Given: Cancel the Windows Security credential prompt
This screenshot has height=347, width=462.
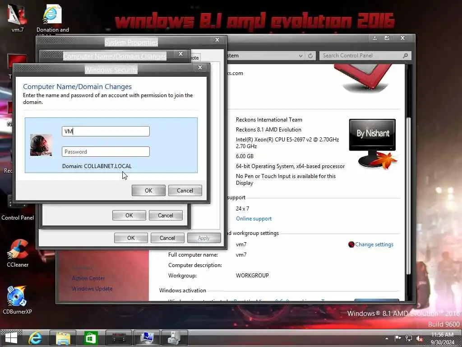Looking at the screenshot, I should [185, 191].
